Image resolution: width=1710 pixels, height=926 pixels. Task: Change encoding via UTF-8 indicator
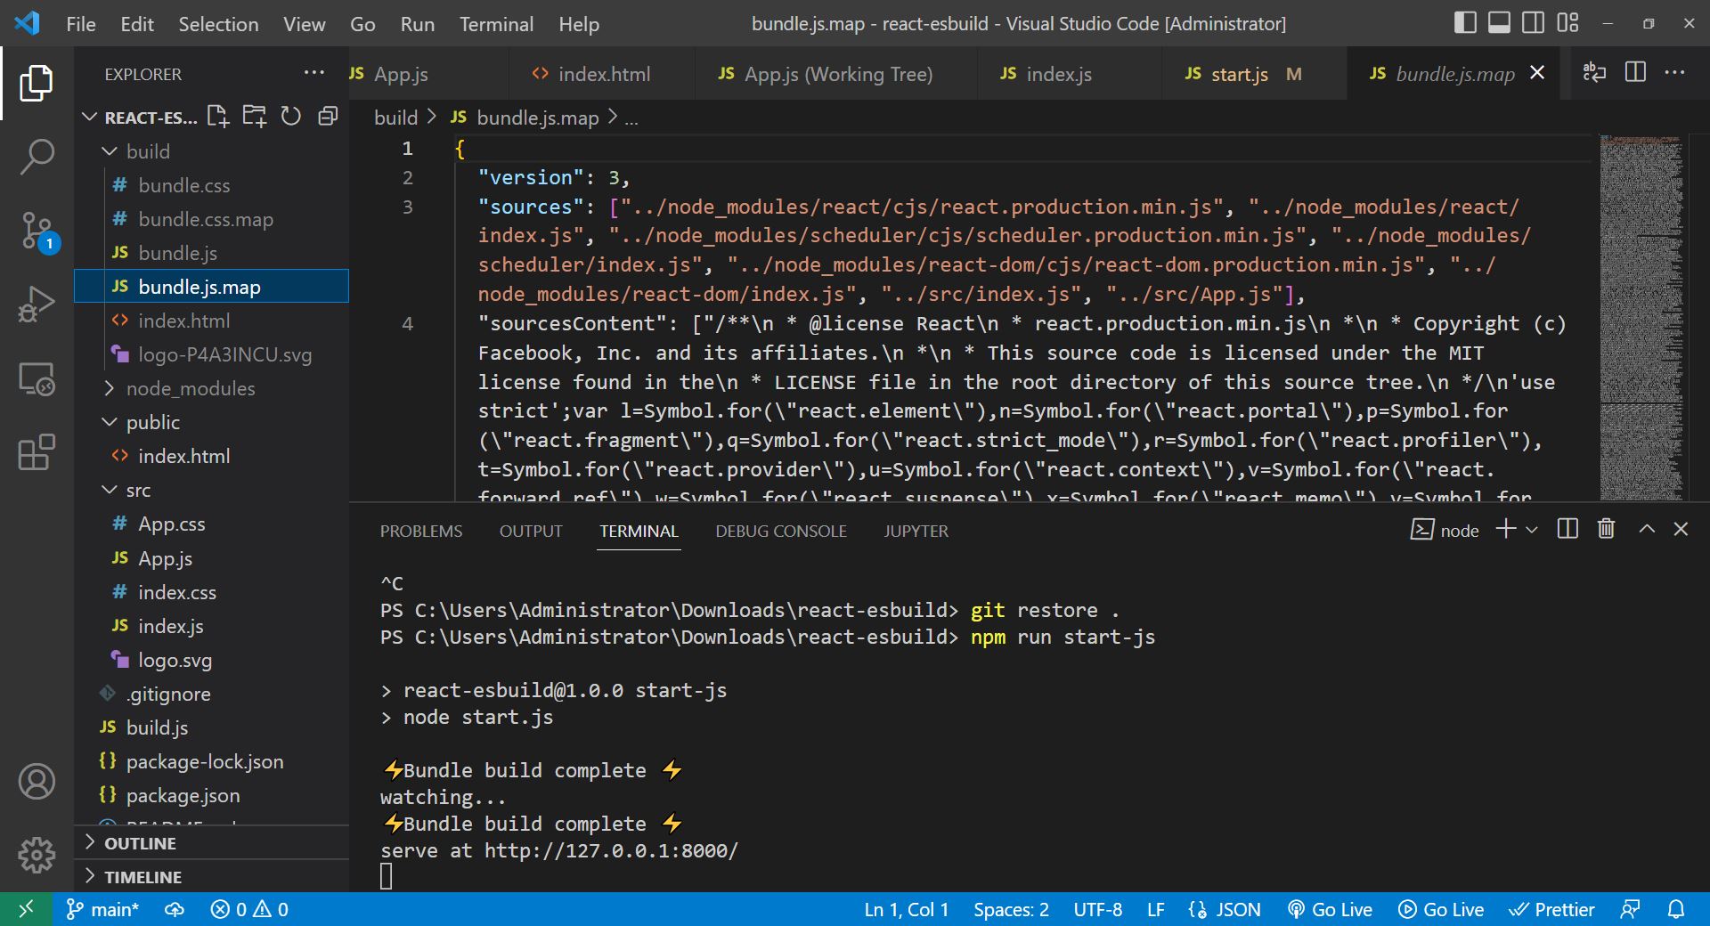(x=1097, y=909)
